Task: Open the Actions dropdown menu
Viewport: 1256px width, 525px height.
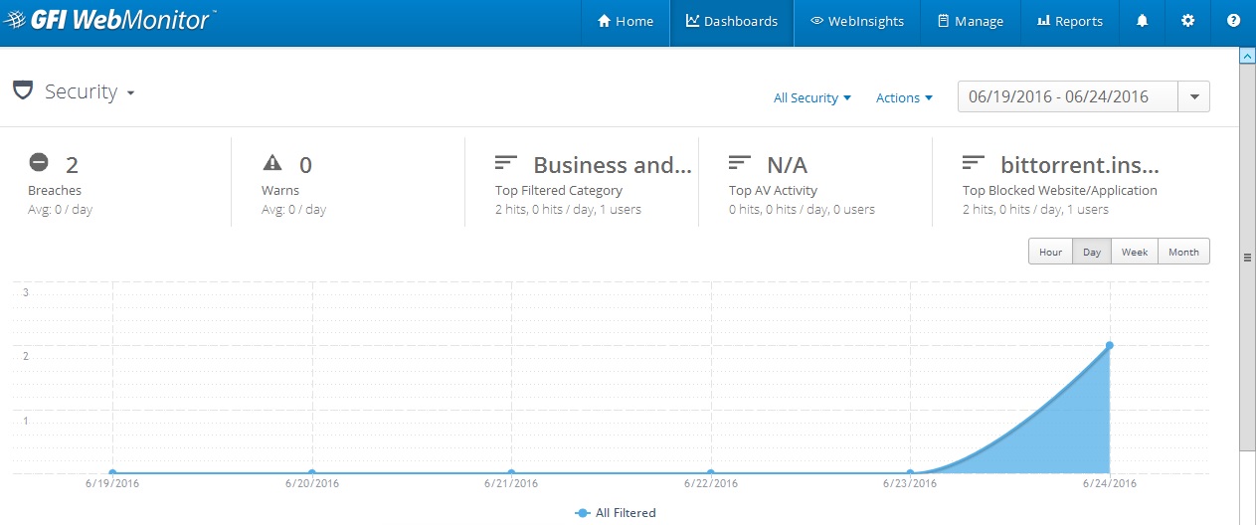Action: tap(904, 97)
